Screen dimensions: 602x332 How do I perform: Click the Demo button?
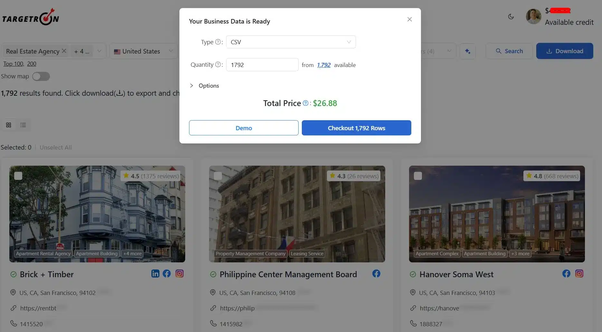pyautogui.click(x=244, y=128)
